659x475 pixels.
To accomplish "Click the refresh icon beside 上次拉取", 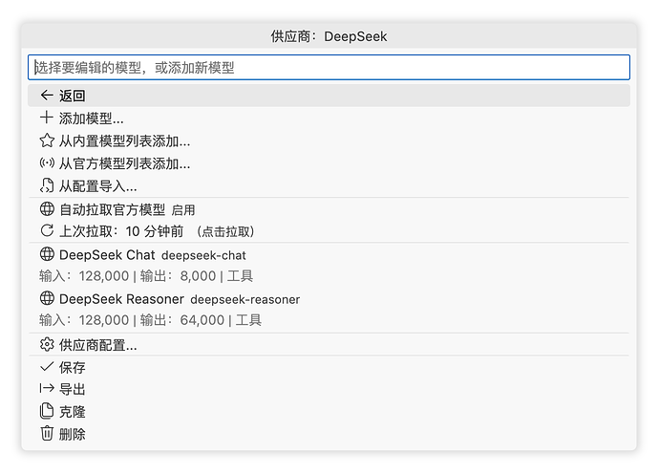I will click(x=47, y=230).
